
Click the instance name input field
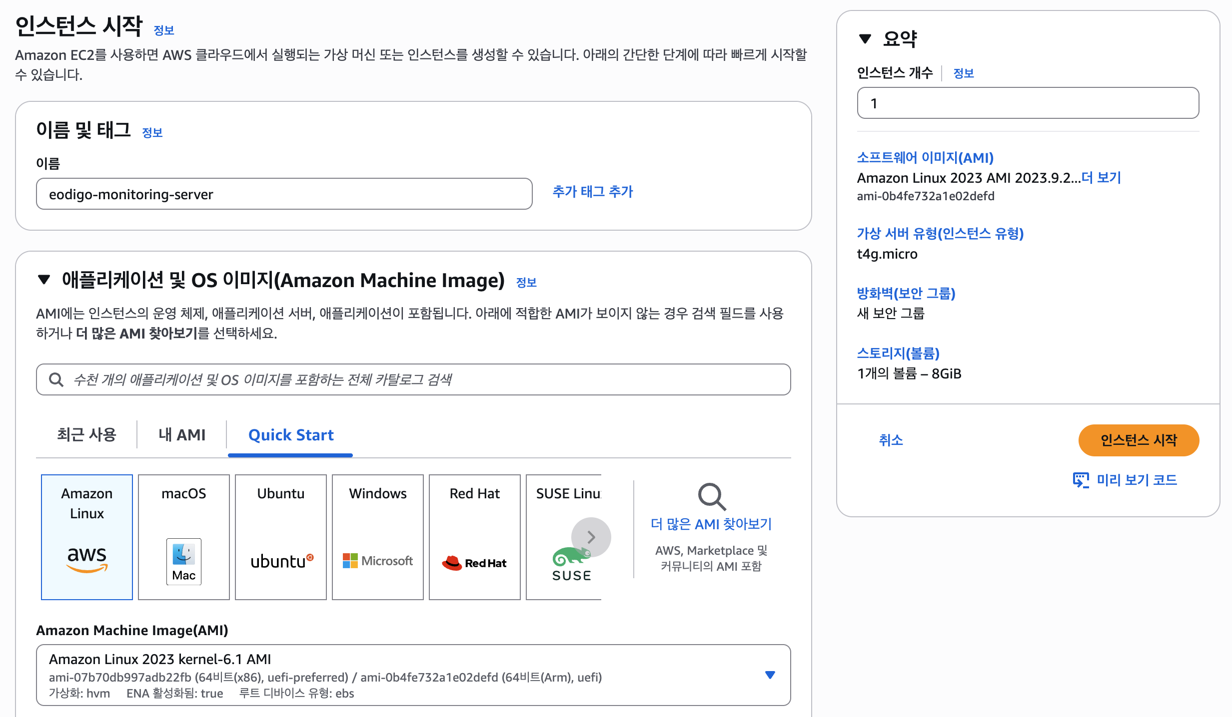click(x=284, y=194)
